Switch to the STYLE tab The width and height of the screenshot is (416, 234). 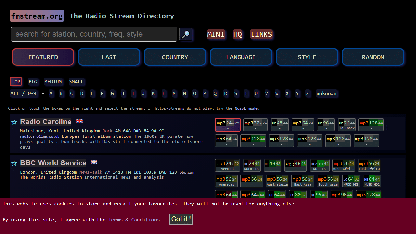point(307,57)
